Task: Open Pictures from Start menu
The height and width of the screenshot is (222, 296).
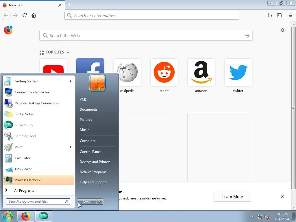Action: pyautogui.click(x=86, y=120)
